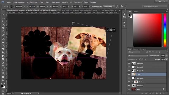Select the History Brush tool

coord(3,45)
